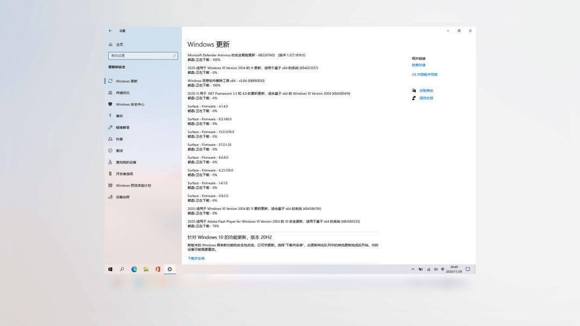Click the 提供反馈 feedback link
580x326 pixels.
pyautogui.click(x=426, y=98)
